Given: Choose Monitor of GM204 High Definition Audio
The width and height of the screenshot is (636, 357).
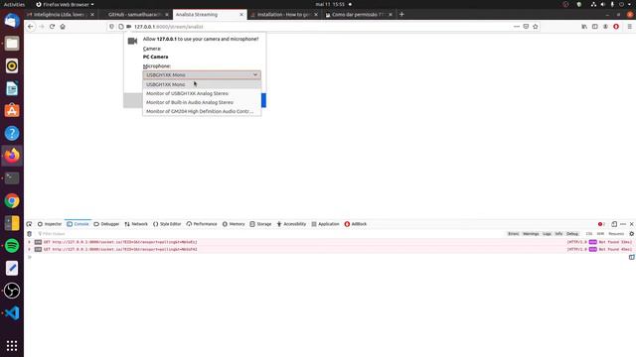Looking at the screenshot, I should [x=202, y=111].
